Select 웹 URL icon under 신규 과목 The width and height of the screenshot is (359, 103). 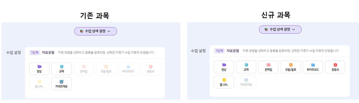224,82
